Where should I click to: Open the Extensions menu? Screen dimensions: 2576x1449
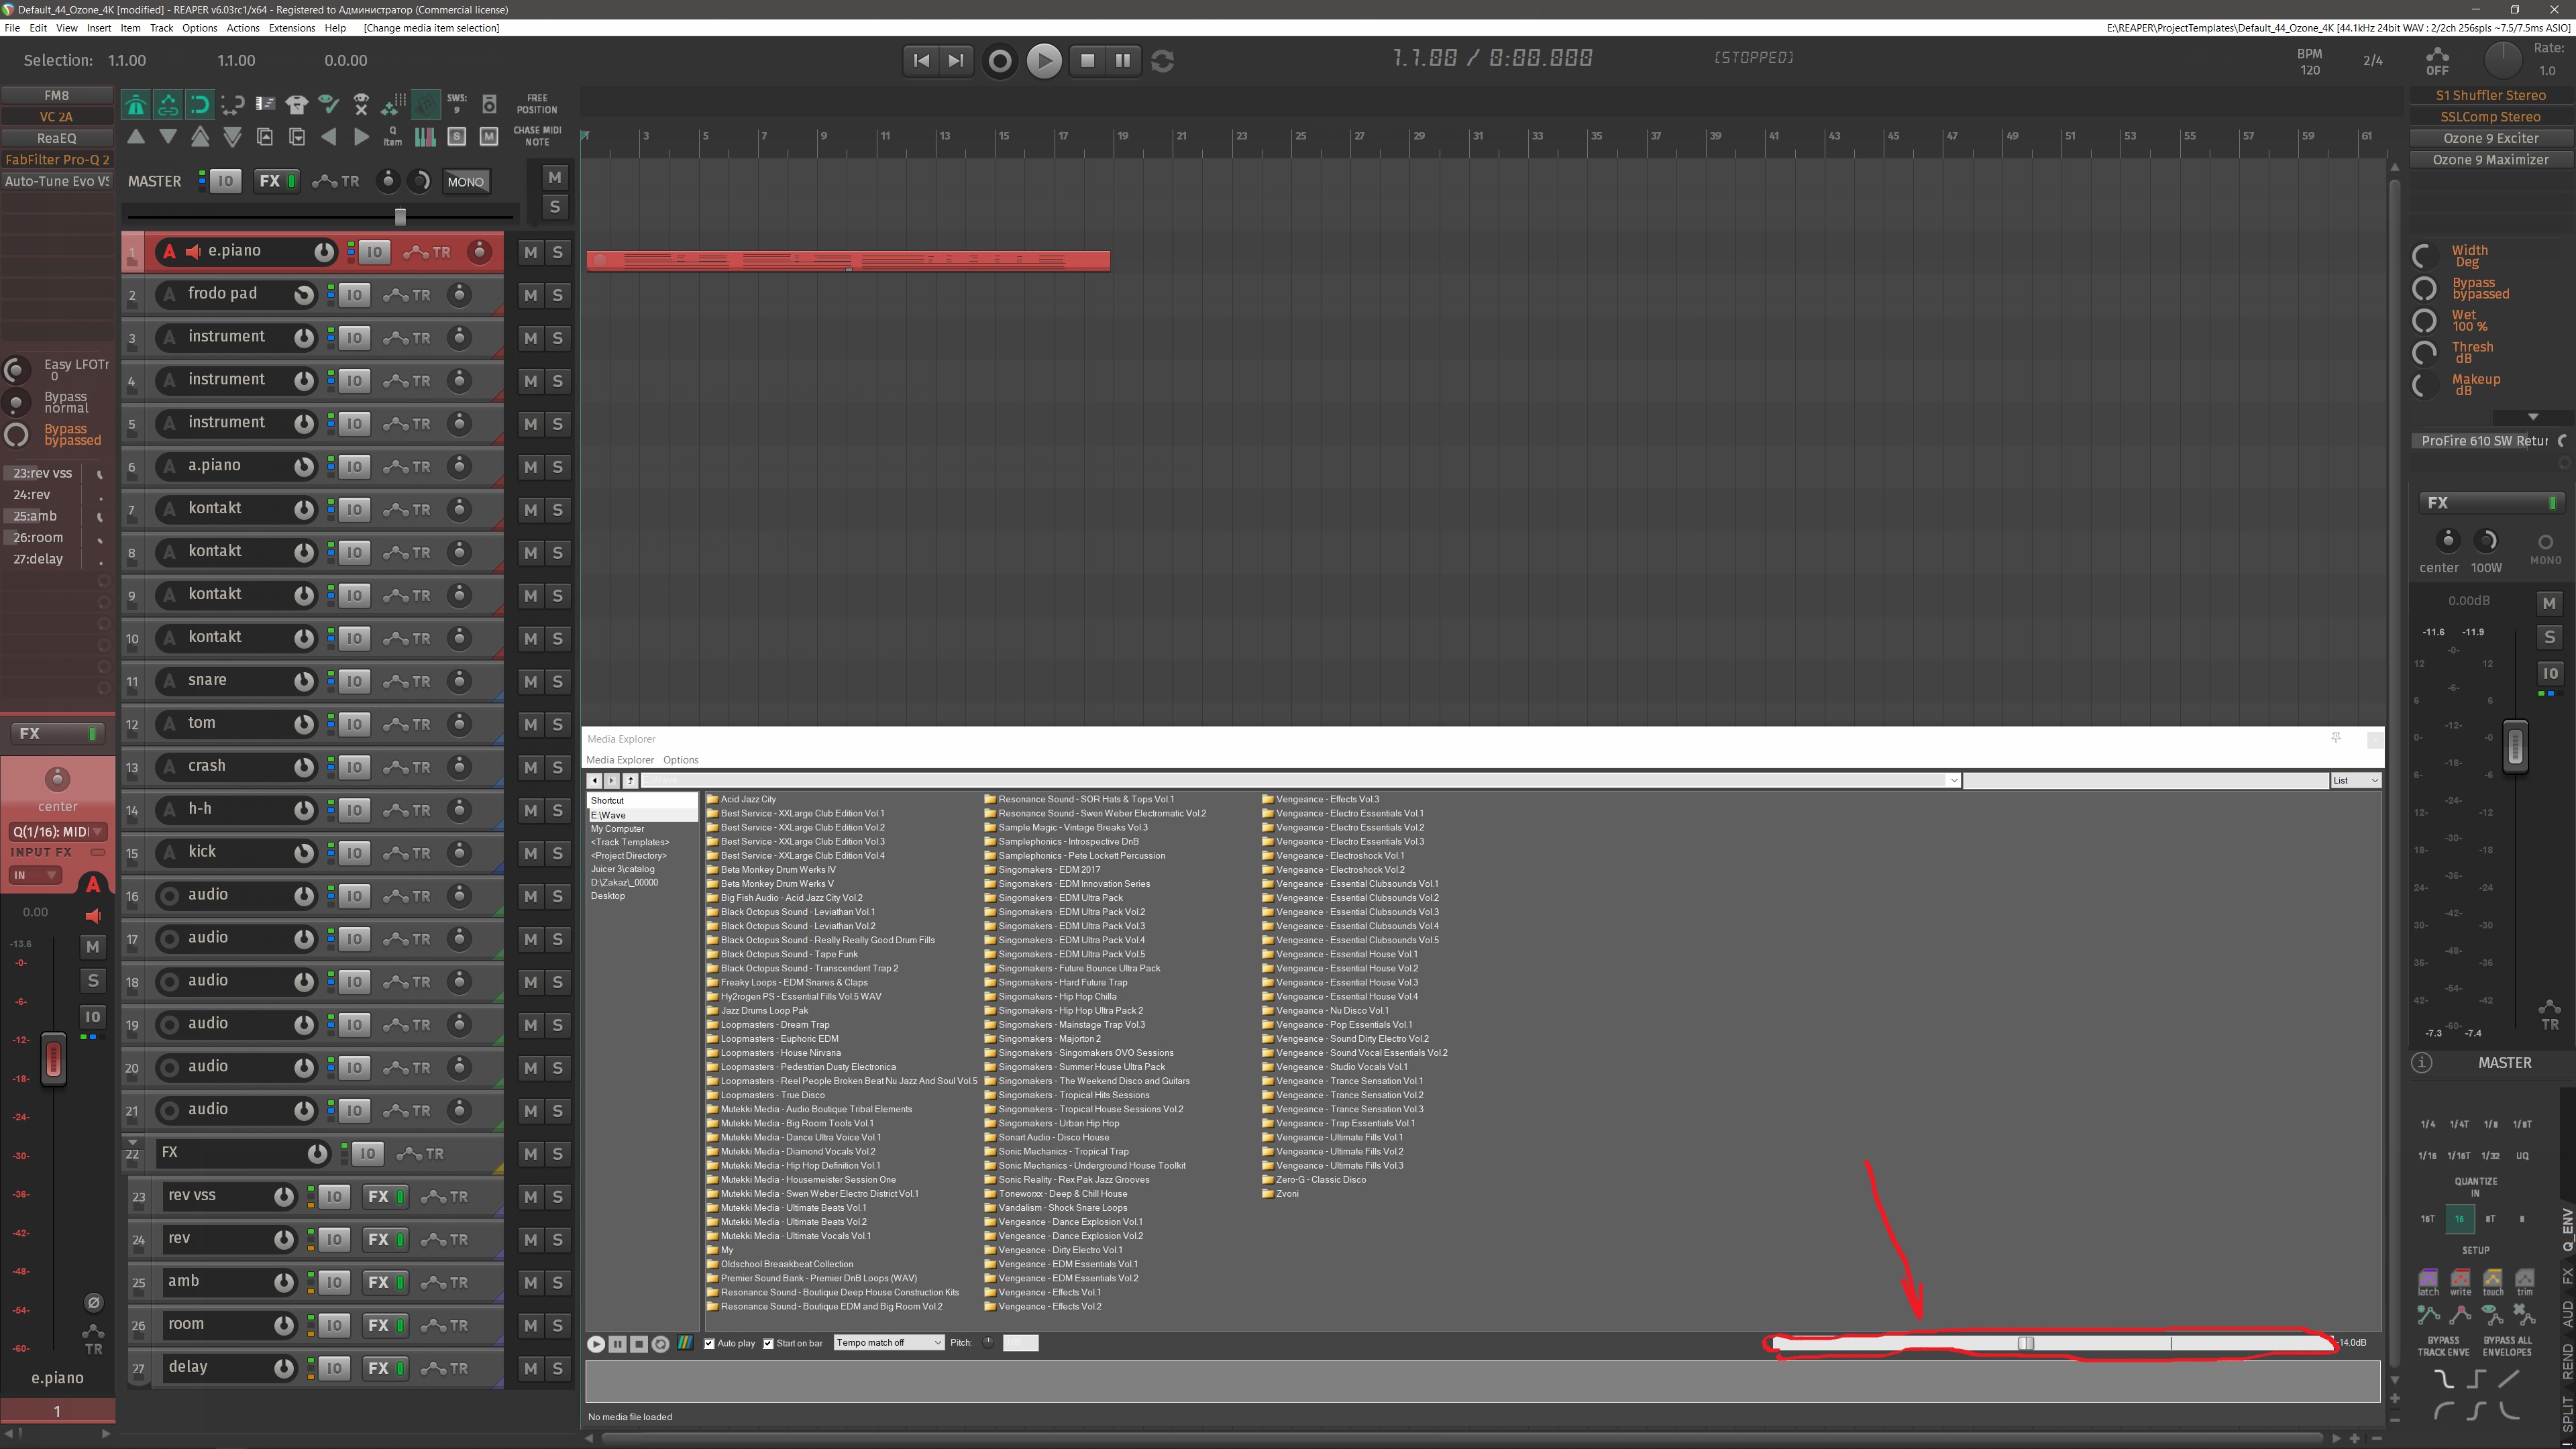click(x=291, y=28)
